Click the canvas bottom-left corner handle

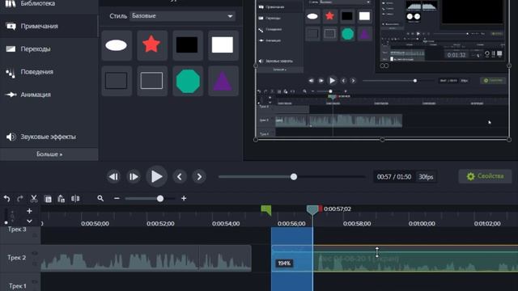(x=256, y=140)
